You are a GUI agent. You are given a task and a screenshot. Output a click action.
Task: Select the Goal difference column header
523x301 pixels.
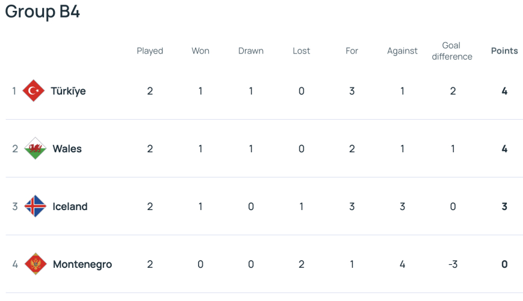click(x=452, y=51)
